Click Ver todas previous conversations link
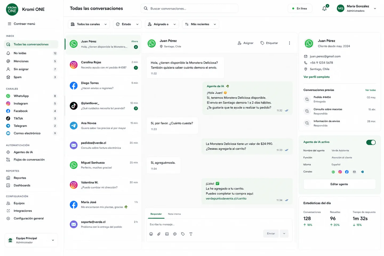384x256 pixels. tap(370, 90)
